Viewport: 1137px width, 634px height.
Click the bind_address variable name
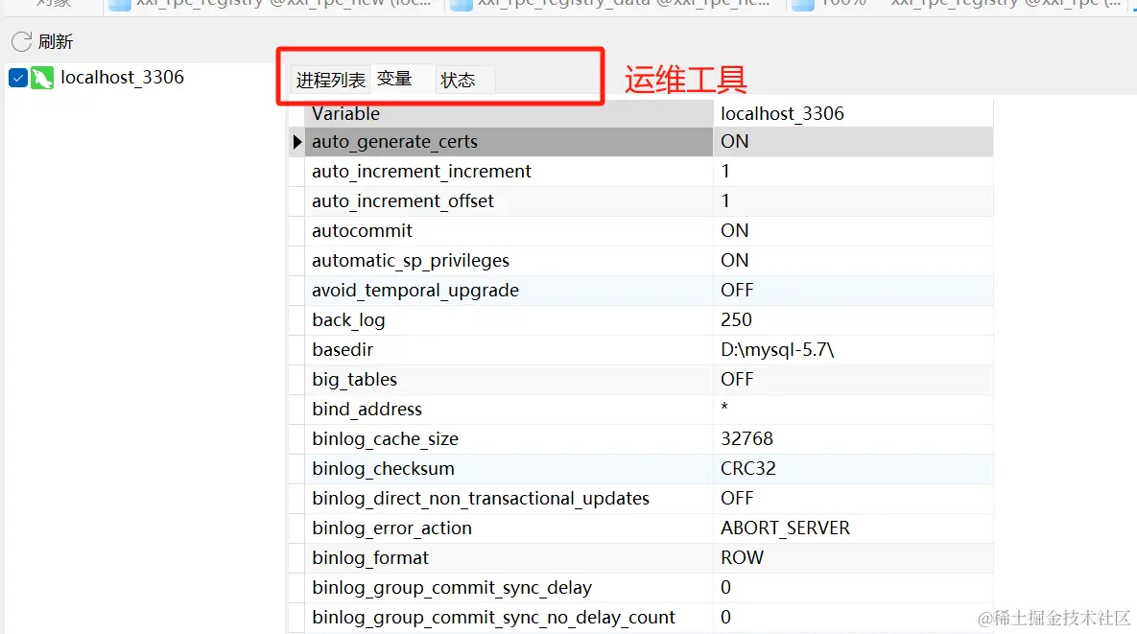[367, 410]
